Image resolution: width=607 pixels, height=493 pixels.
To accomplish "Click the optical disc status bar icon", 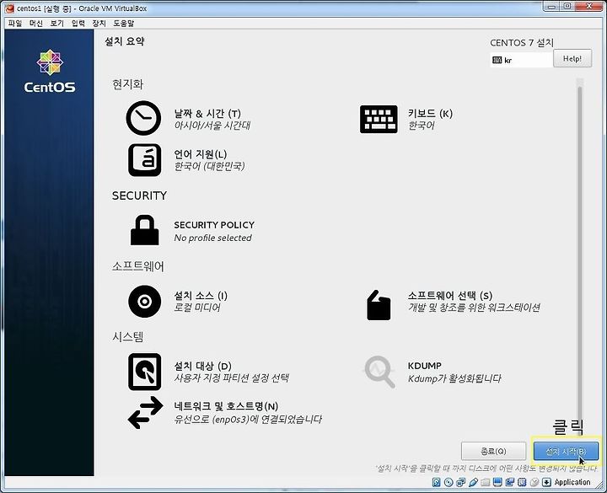I will click(449, 482).
